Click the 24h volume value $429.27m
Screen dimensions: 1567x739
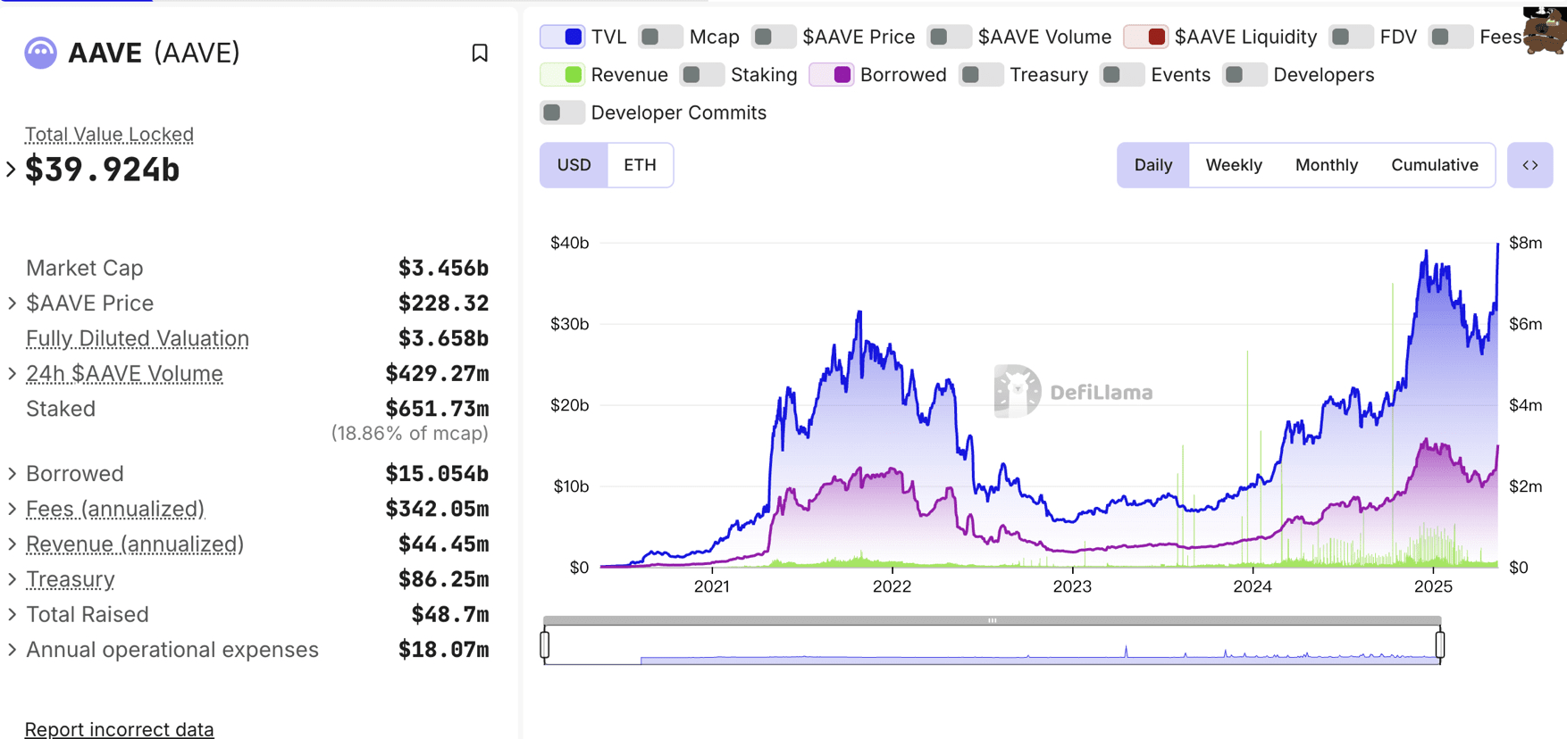click(x=437, y=374)
